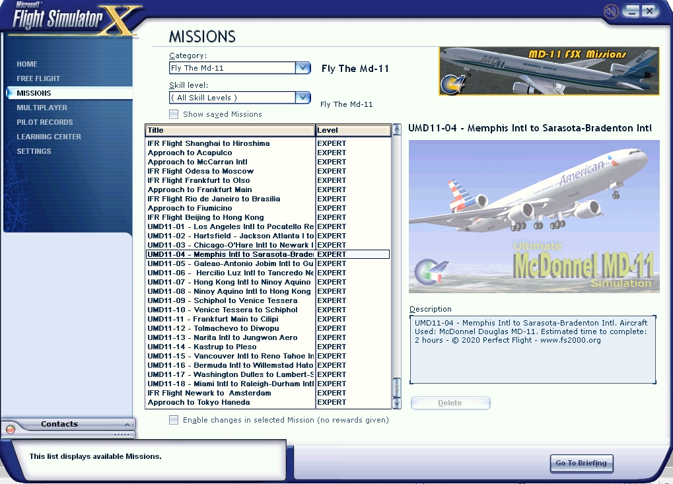Click mission list scroll up arrow
This screenshot has height=484, width=673.
[x=397, y=129]
